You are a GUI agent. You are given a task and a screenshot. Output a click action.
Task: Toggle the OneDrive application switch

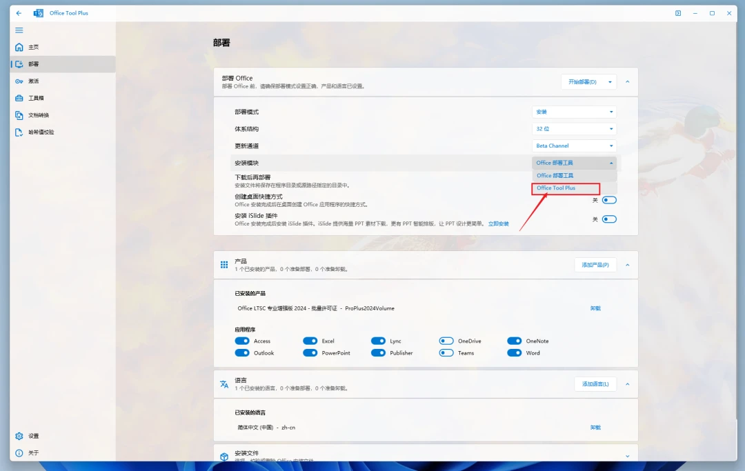point(446,341)
